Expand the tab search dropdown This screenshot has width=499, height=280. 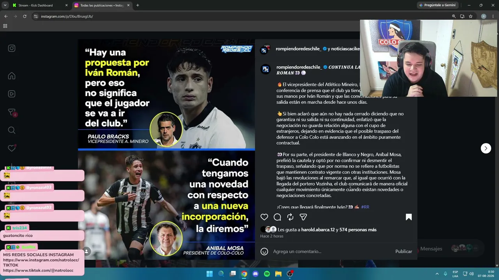5,5
